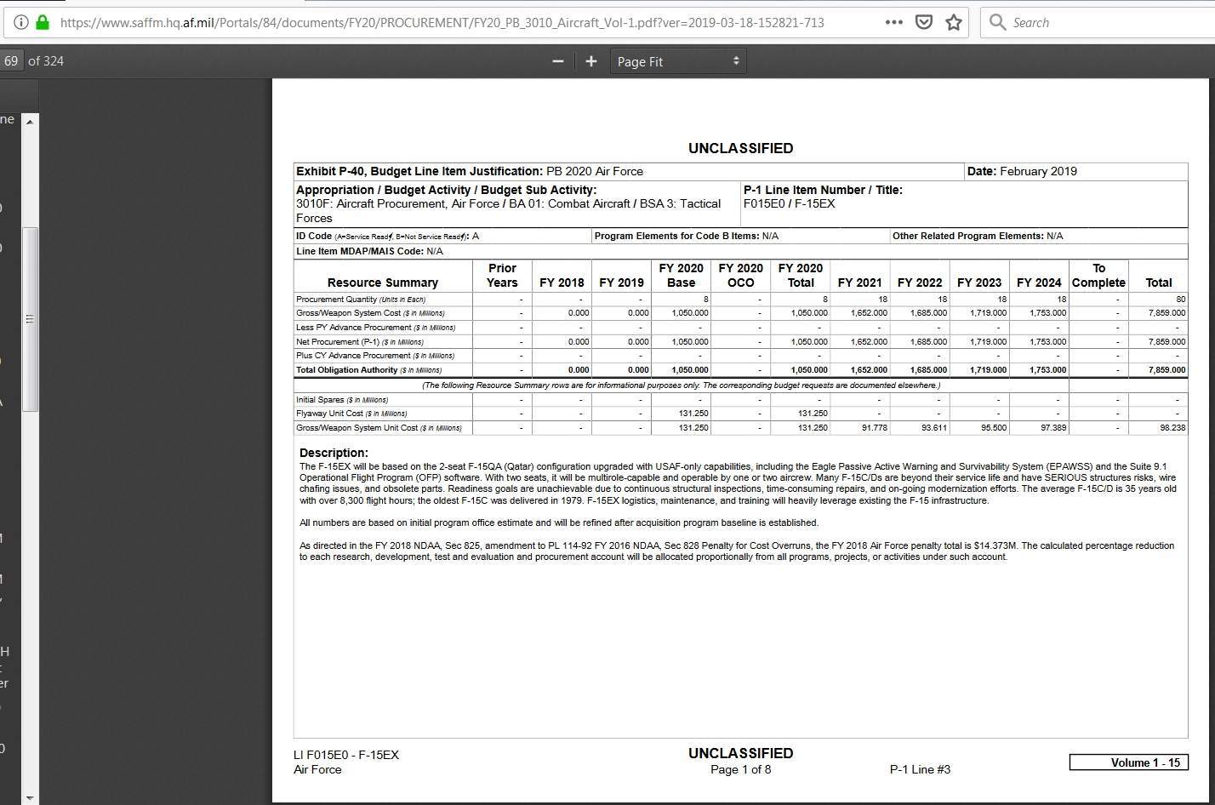Click the Volume 1 - 15 box
This screenshot has height=805, width=1215.
[1128, 762]
